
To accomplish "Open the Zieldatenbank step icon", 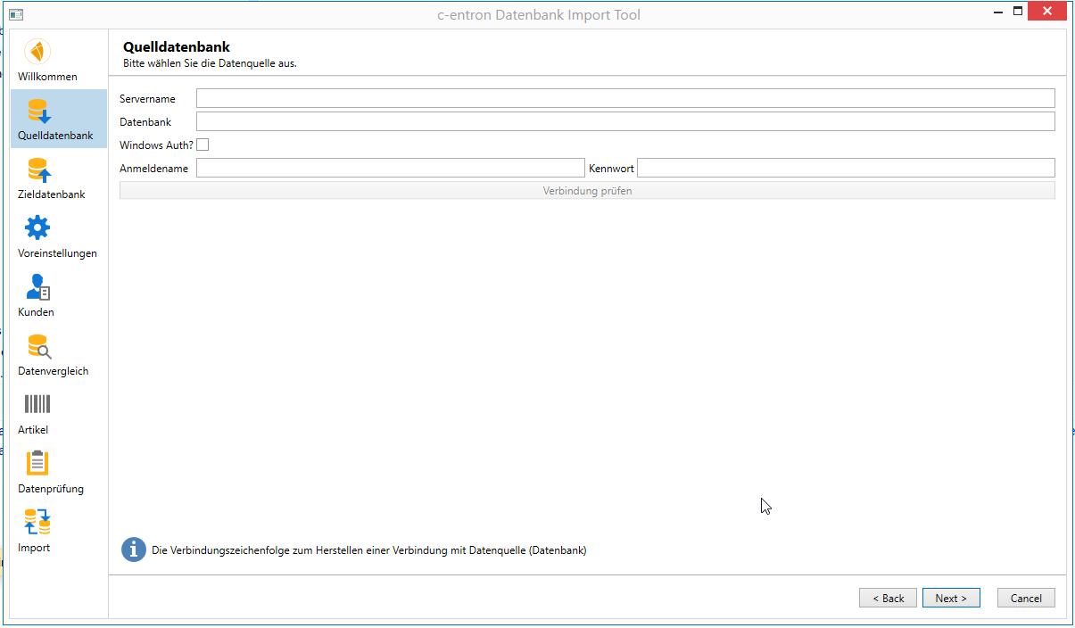I will click(38, 169).
